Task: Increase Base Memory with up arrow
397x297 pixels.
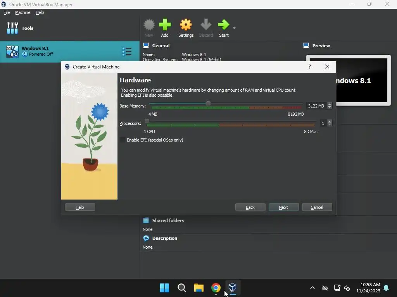Action: (x=329, y=104)
